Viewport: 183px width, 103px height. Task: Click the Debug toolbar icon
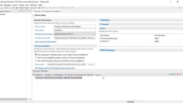point(12,8)
